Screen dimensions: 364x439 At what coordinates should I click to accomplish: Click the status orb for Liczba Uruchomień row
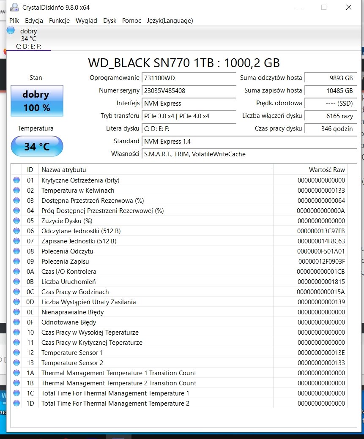click(16, 281)
